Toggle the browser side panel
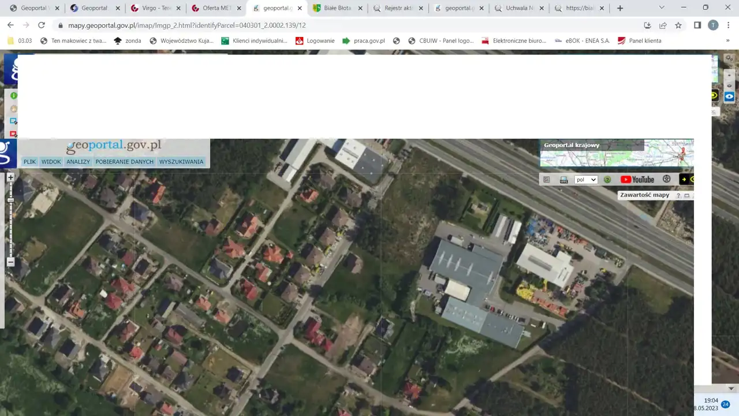 697,25
